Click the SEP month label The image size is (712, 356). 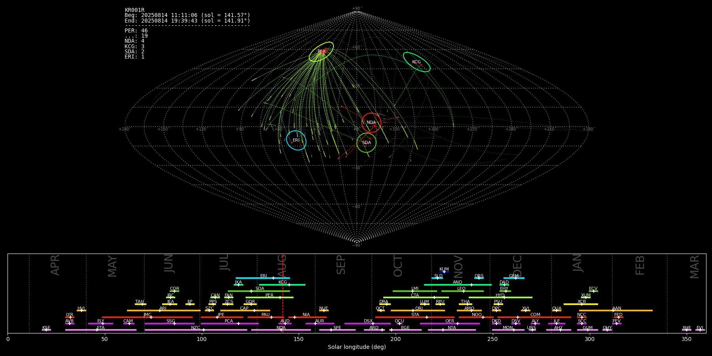point(341,265)
